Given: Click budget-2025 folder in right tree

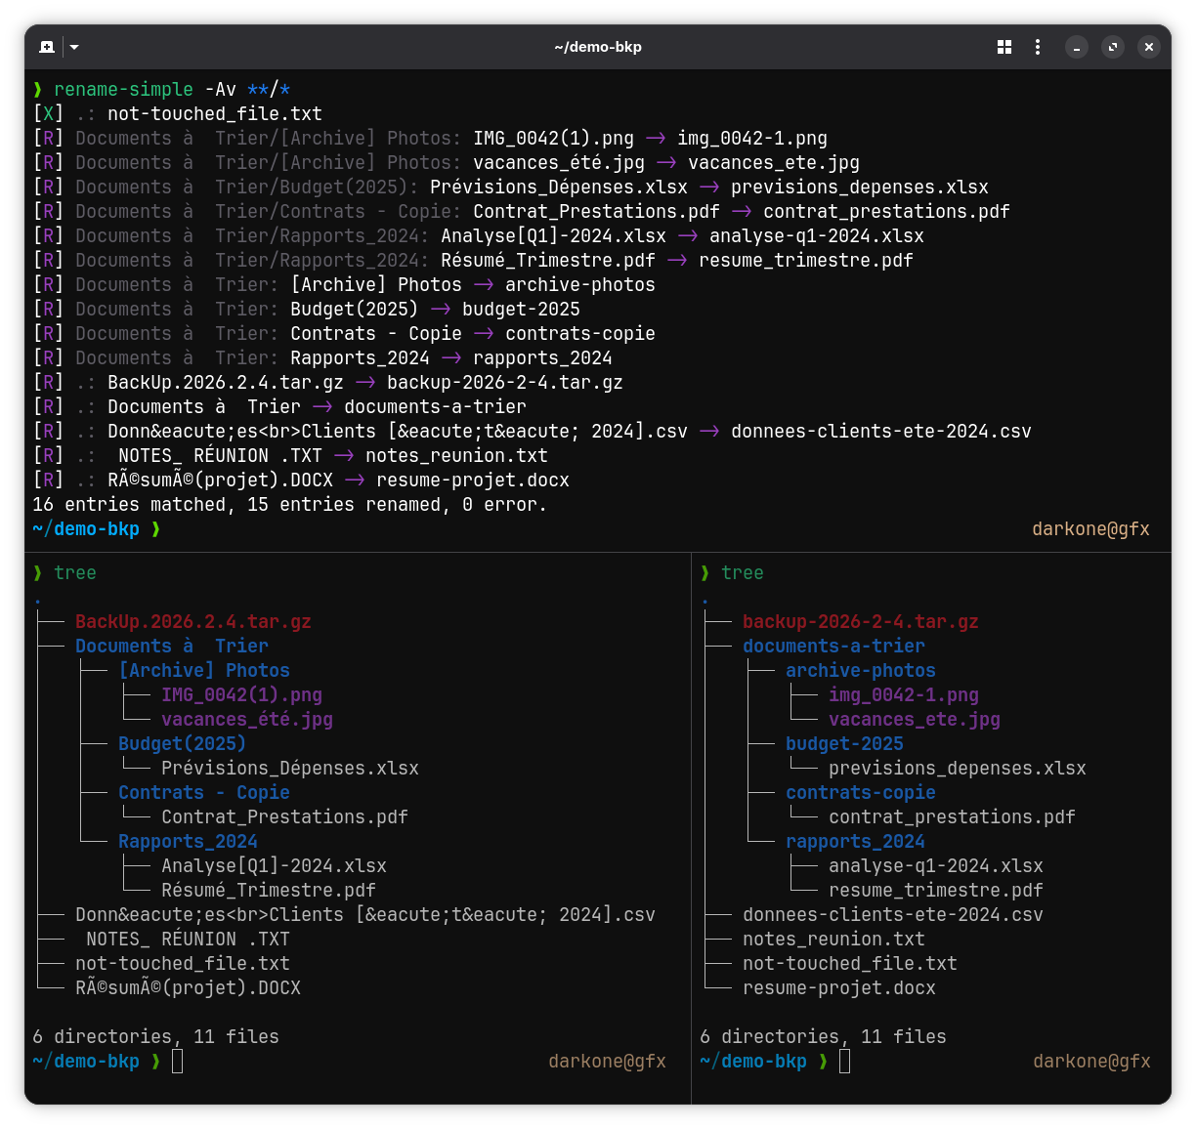Looking at the screenshot, I should 844,744.
